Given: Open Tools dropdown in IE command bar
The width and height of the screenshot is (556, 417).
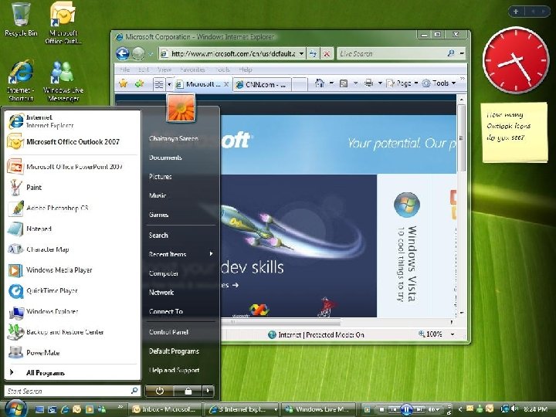Looking at the screenshot, I should (x=439, y=83).
